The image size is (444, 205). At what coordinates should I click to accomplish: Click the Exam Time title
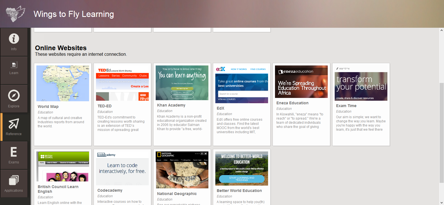coord(346,106)
